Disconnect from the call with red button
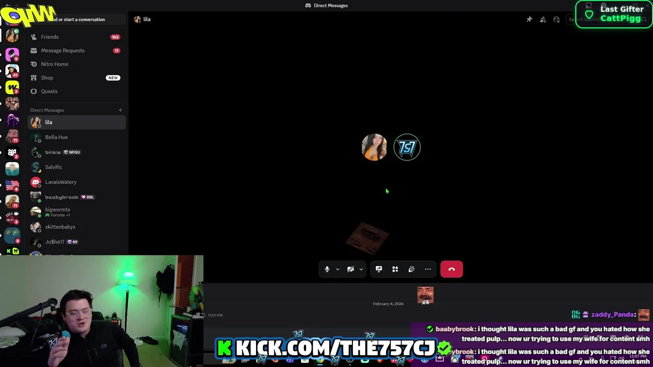Image resolution: width=653 pixels, height=367 pixels. (x=451, y=269)
